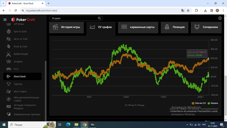The width and height of the screenshot is (227, 128).
Task: Switch РУС keyboard language indicator
Action: pyautogui.click(x=204, y=125)
